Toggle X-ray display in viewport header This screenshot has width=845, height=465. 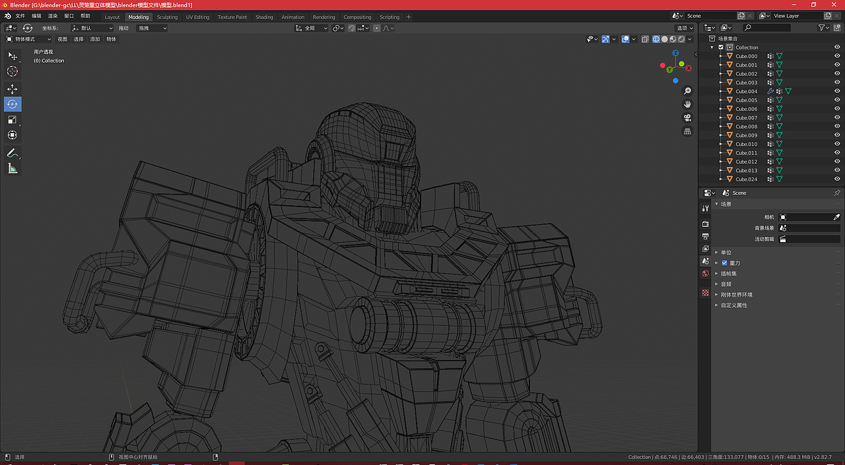[x=645, y=39]
